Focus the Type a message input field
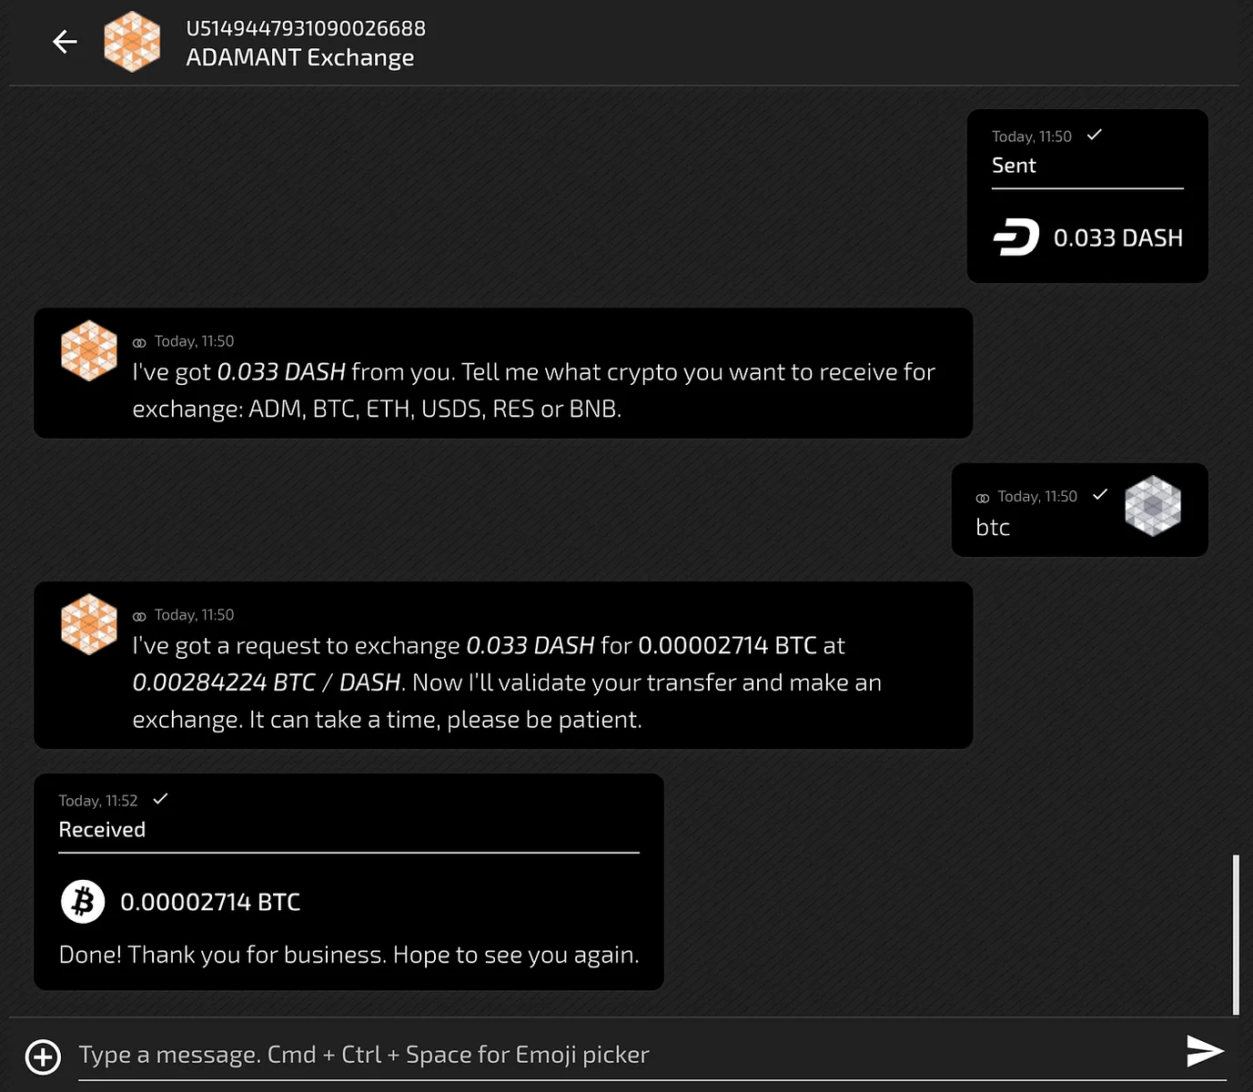This screenshot has height=1092, width=1253. [628, 1055]
